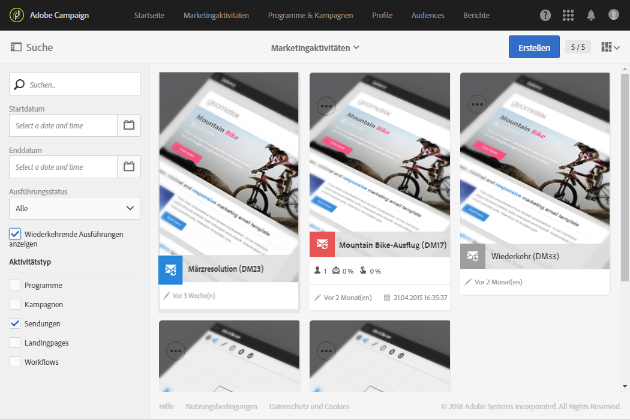630x420 pixels.
Task: Focus the Suchen search input field
Action: (x=75, y=84)
